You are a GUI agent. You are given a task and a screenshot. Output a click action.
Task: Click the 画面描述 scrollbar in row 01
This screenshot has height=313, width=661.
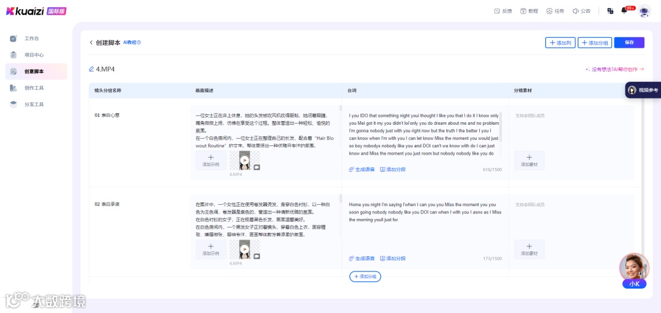pyautogui.click(x=341, y=108)
